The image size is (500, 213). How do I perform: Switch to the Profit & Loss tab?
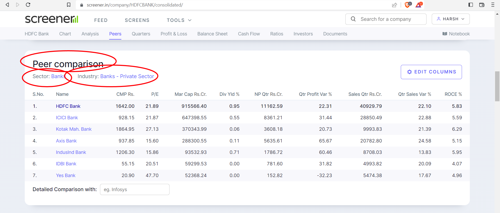[x=174, y=34]
